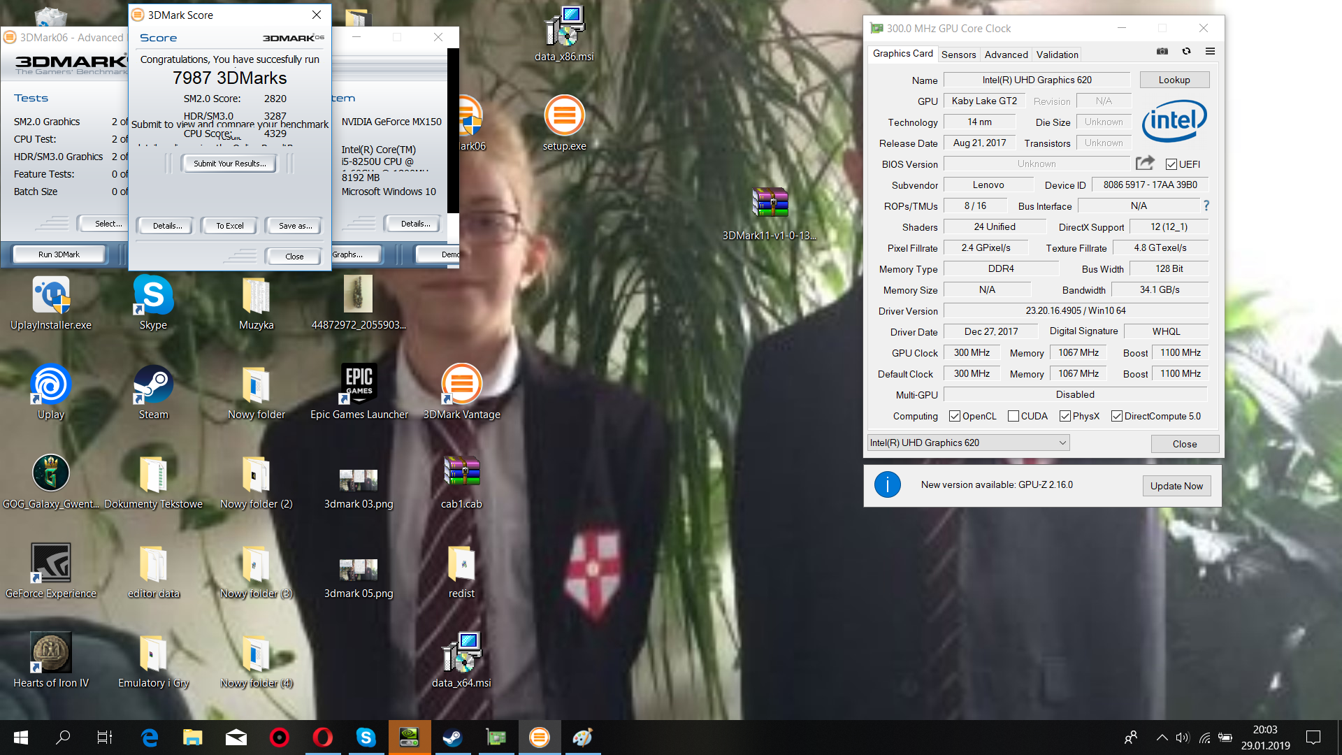Screen dimensions: 1342x755
Task: Click Update Now for GPU-Z
Action: [x=1176, y=486]
